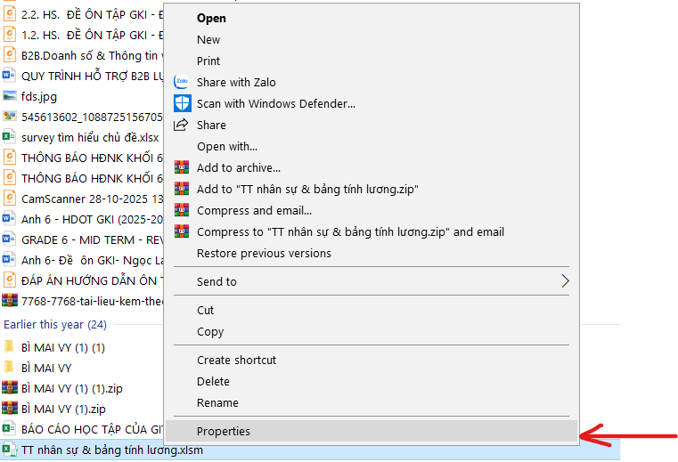Select Share with Zalo

tap(372, 82)
